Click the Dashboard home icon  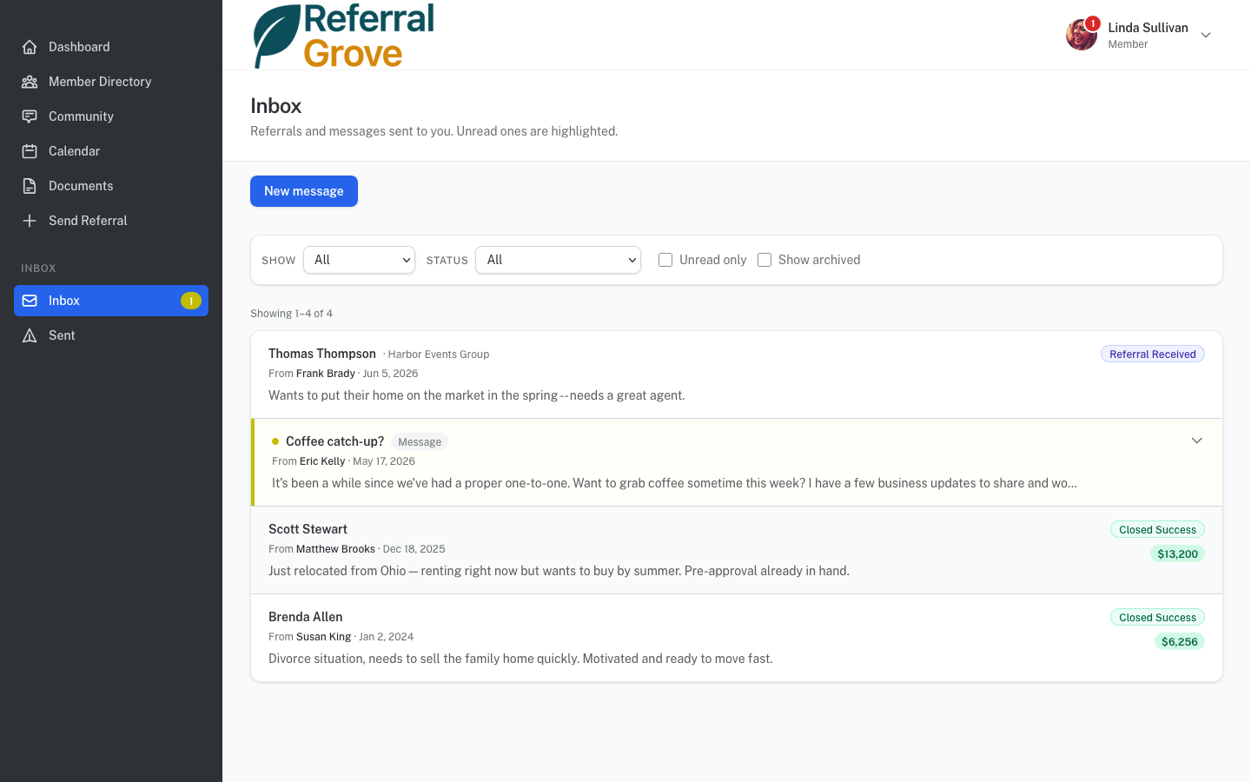point(30,47)
